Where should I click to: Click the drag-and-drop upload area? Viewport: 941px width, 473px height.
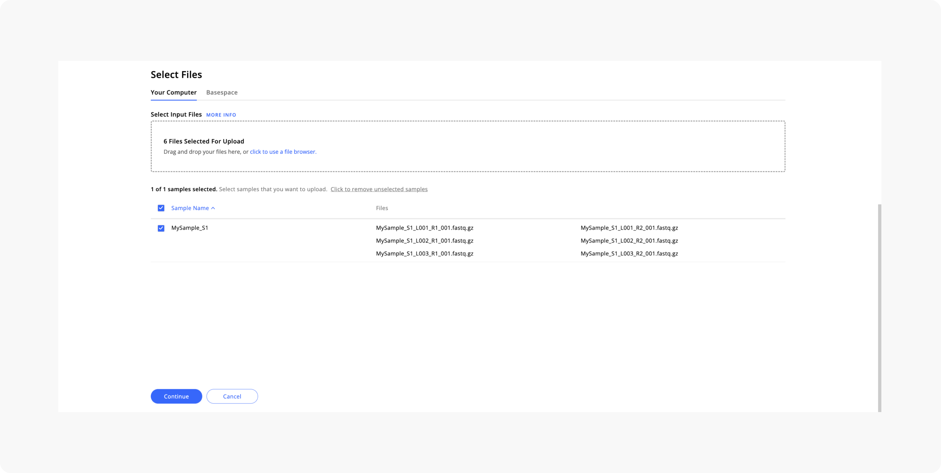[468, 146]
